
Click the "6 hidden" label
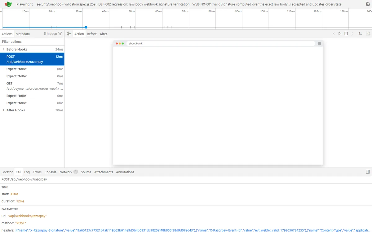(50, 34)
